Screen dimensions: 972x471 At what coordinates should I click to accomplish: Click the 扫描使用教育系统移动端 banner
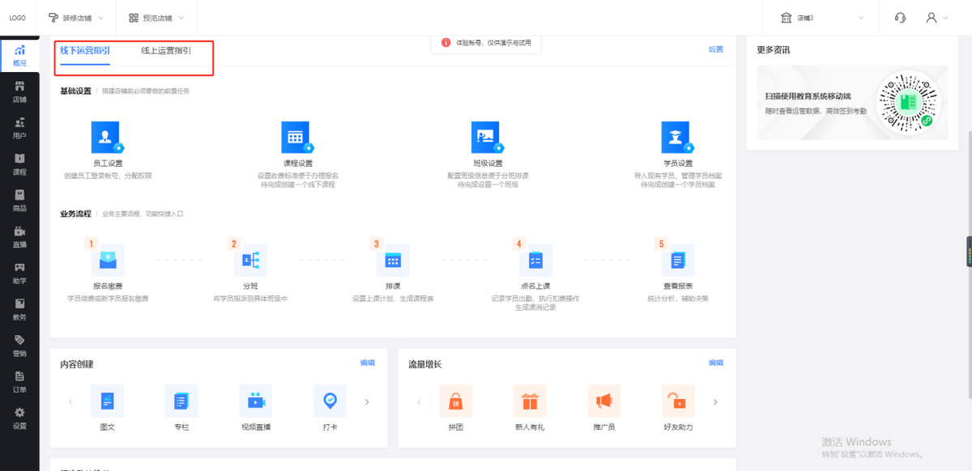tap(851, 103)
